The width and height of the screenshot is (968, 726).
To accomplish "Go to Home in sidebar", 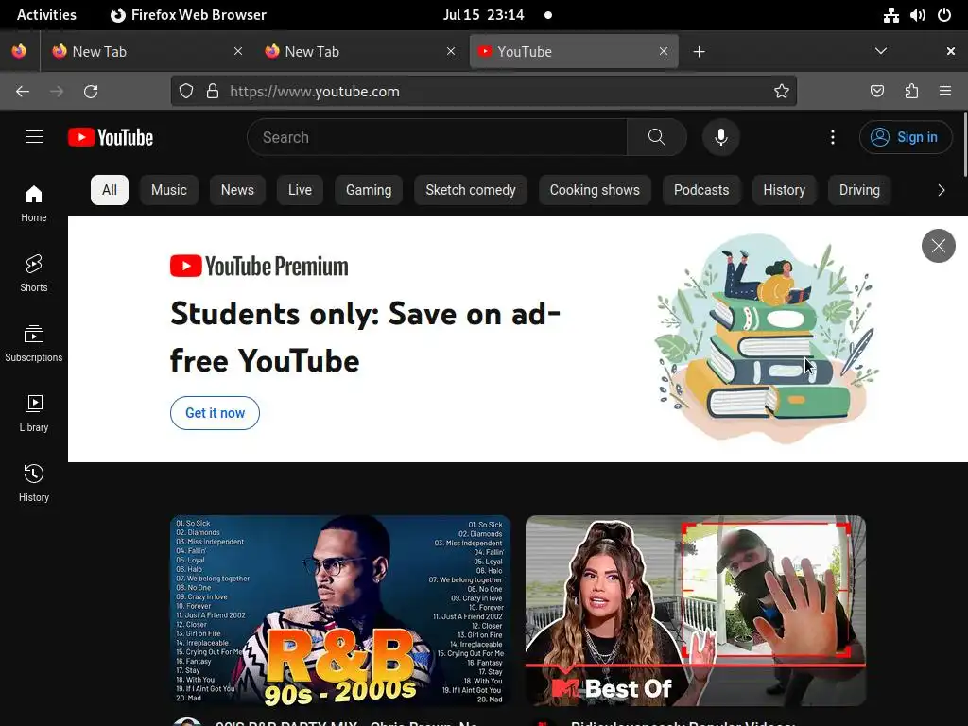I will coord(34,204).
